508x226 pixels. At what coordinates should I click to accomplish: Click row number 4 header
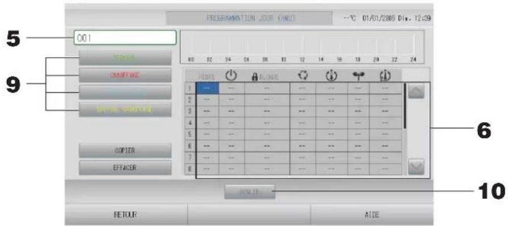[190, 123]
